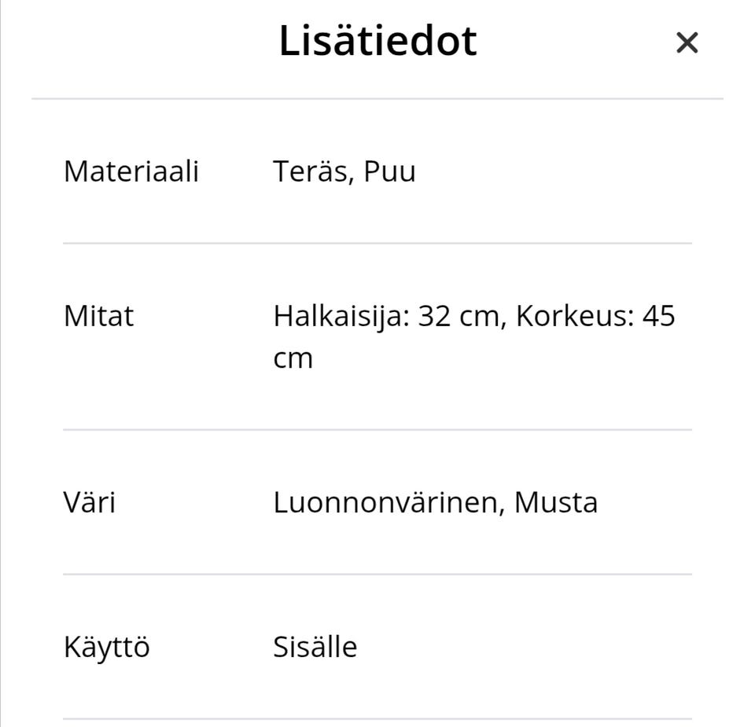Select the Mitat row label
755x727 pixels.
(x=98, y=316)
